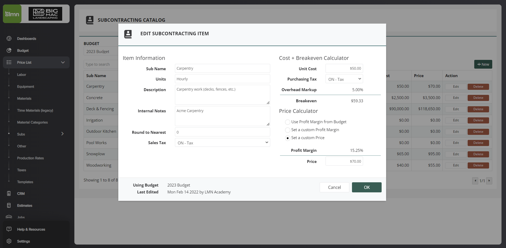Click Delete for the $95.00 row
This screenshot has height=248, width=506.
478,154
